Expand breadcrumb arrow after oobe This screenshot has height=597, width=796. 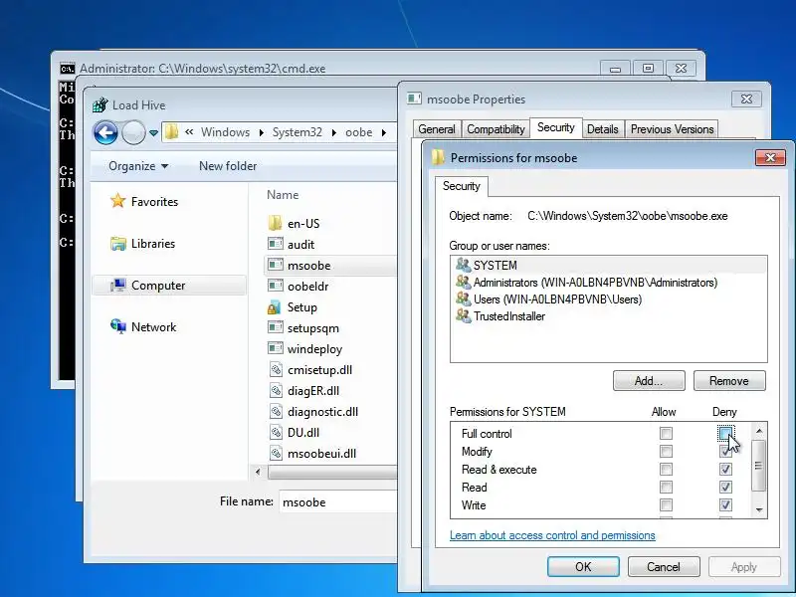click(384, 132)
